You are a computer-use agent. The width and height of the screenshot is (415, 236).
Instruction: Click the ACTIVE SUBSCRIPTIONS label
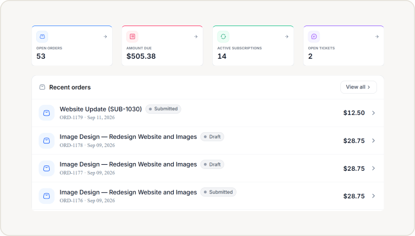(x=240, y=48)
